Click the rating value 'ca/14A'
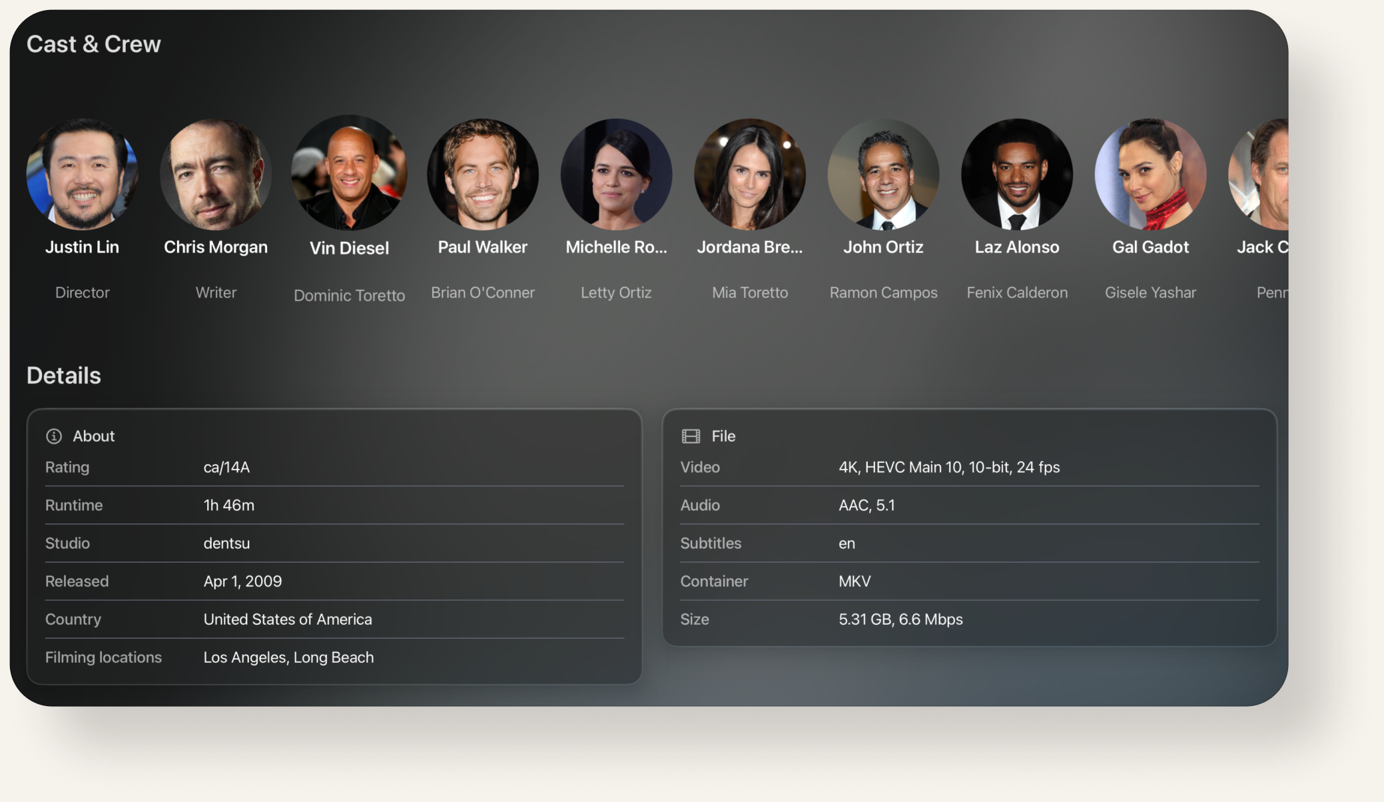Screen dimensions: 1384x802 pyautogui.click(x=226, y=468)
